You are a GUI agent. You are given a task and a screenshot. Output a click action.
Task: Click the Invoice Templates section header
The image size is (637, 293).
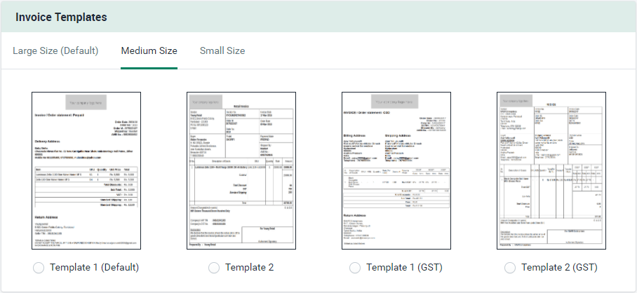[62, 16]
